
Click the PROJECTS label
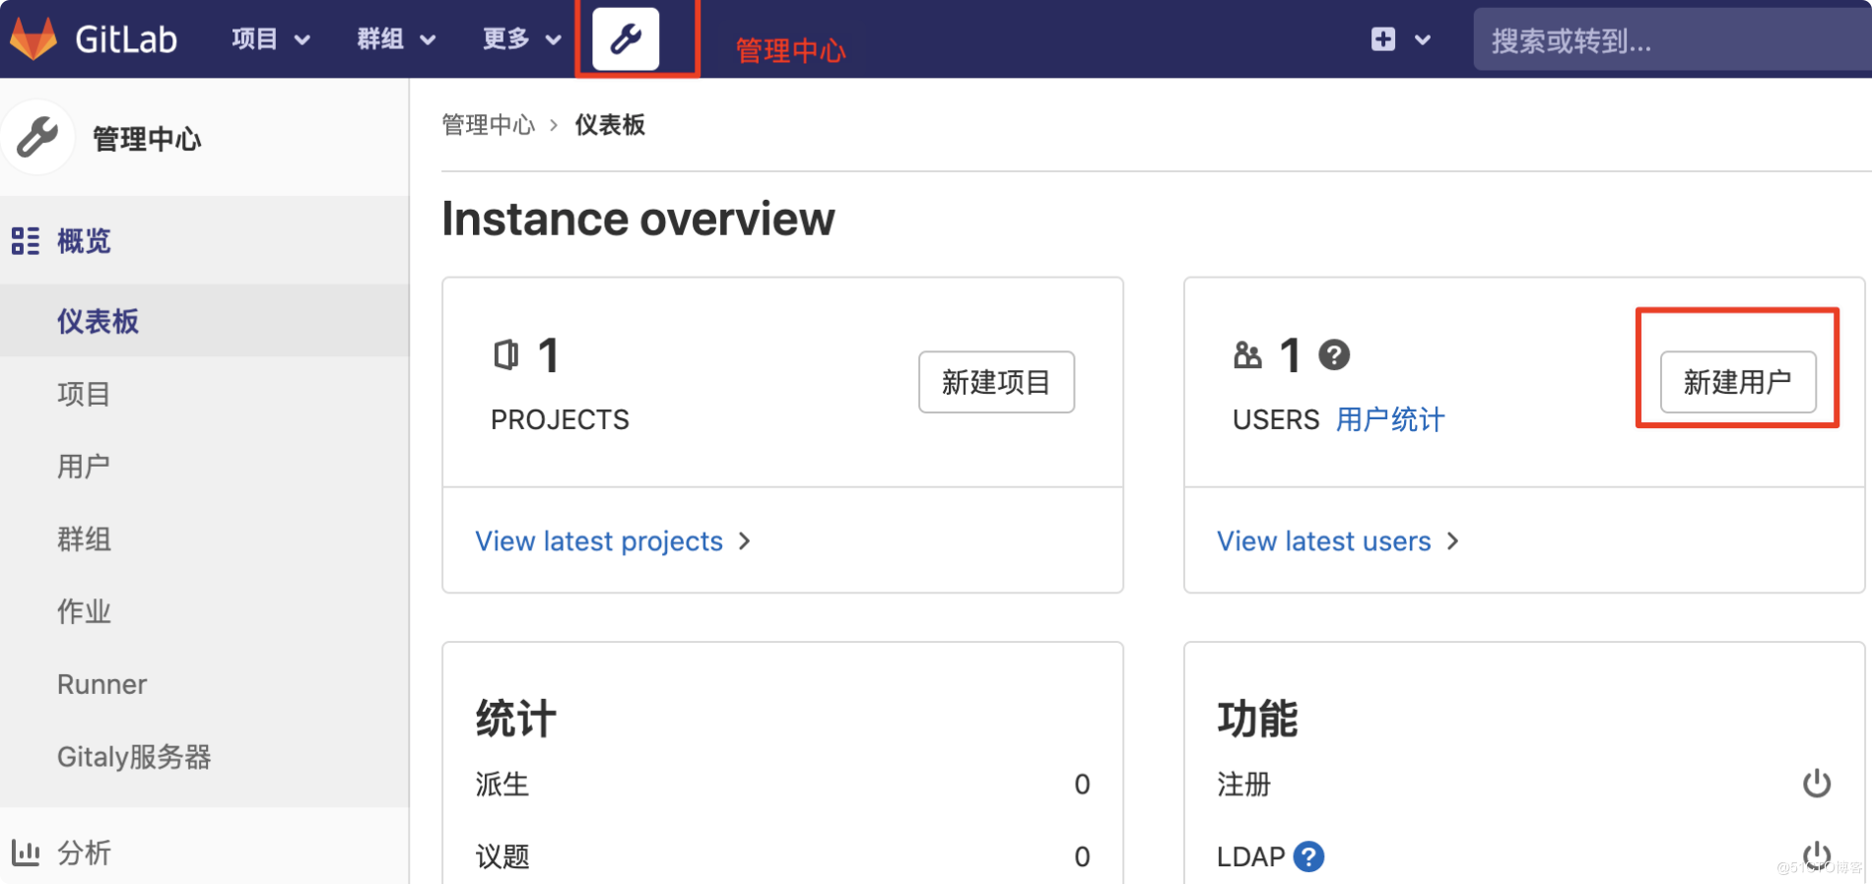(x=560, y=420)
